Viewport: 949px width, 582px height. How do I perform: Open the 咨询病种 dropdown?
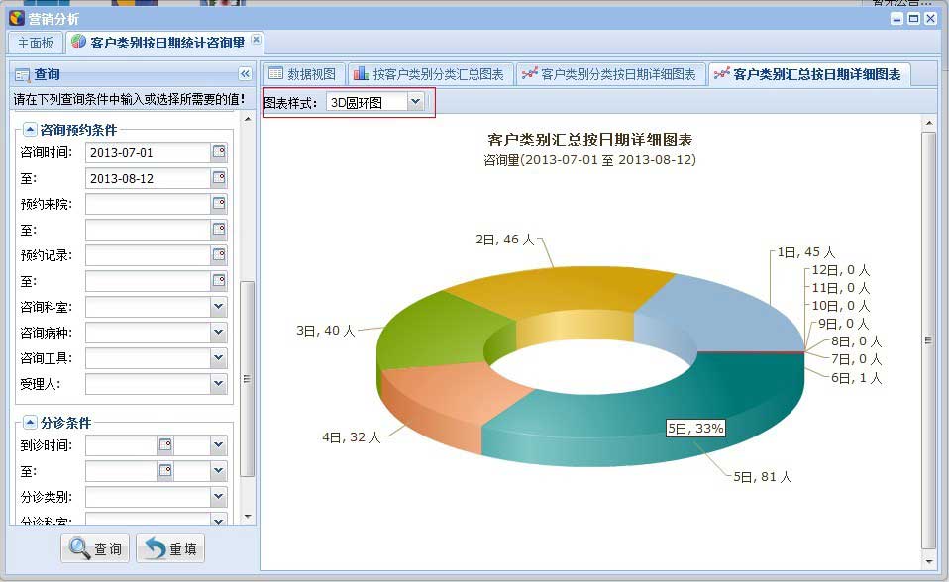(219, 333)
